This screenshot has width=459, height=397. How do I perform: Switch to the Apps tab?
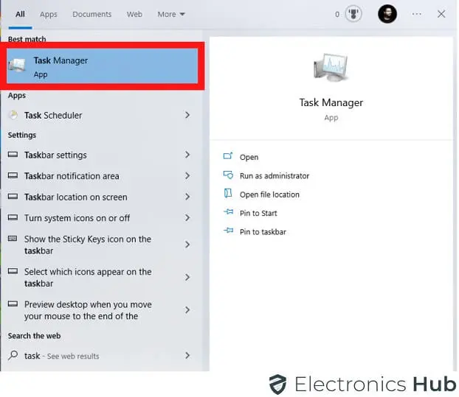pos(49,14)
